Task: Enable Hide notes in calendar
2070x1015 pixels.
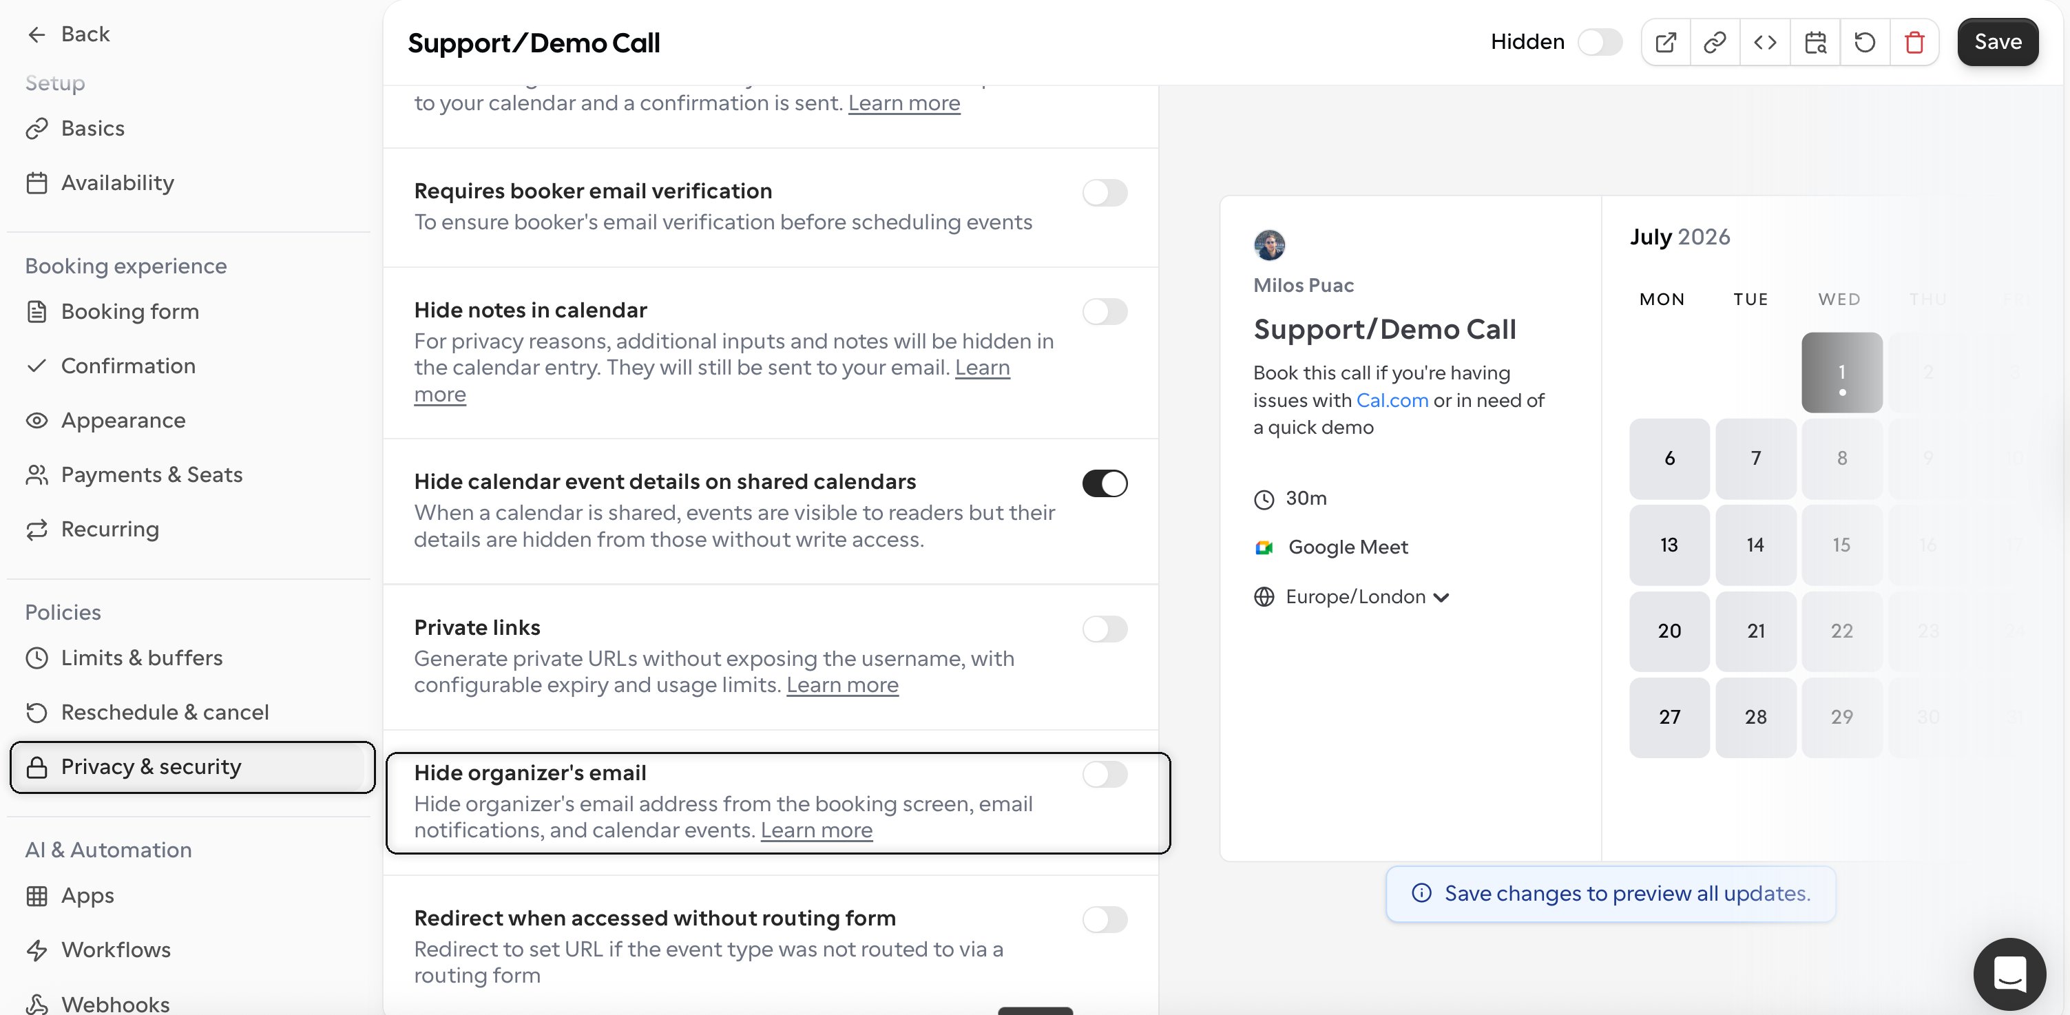Action: 1104,312
